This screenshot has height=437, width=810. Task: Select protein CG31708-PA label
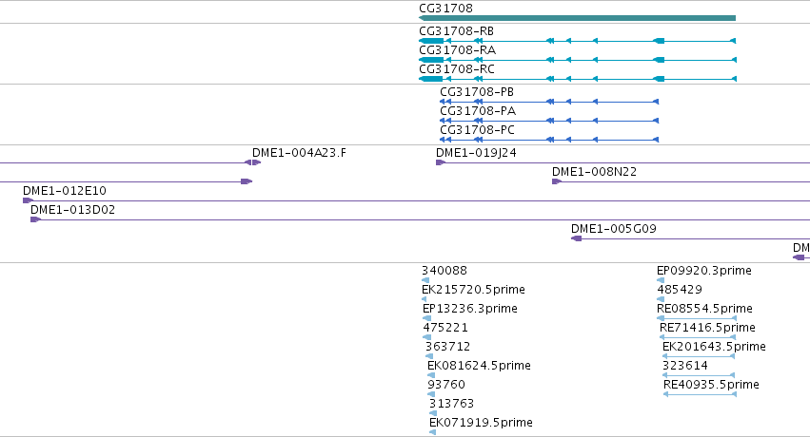(478, 111)
